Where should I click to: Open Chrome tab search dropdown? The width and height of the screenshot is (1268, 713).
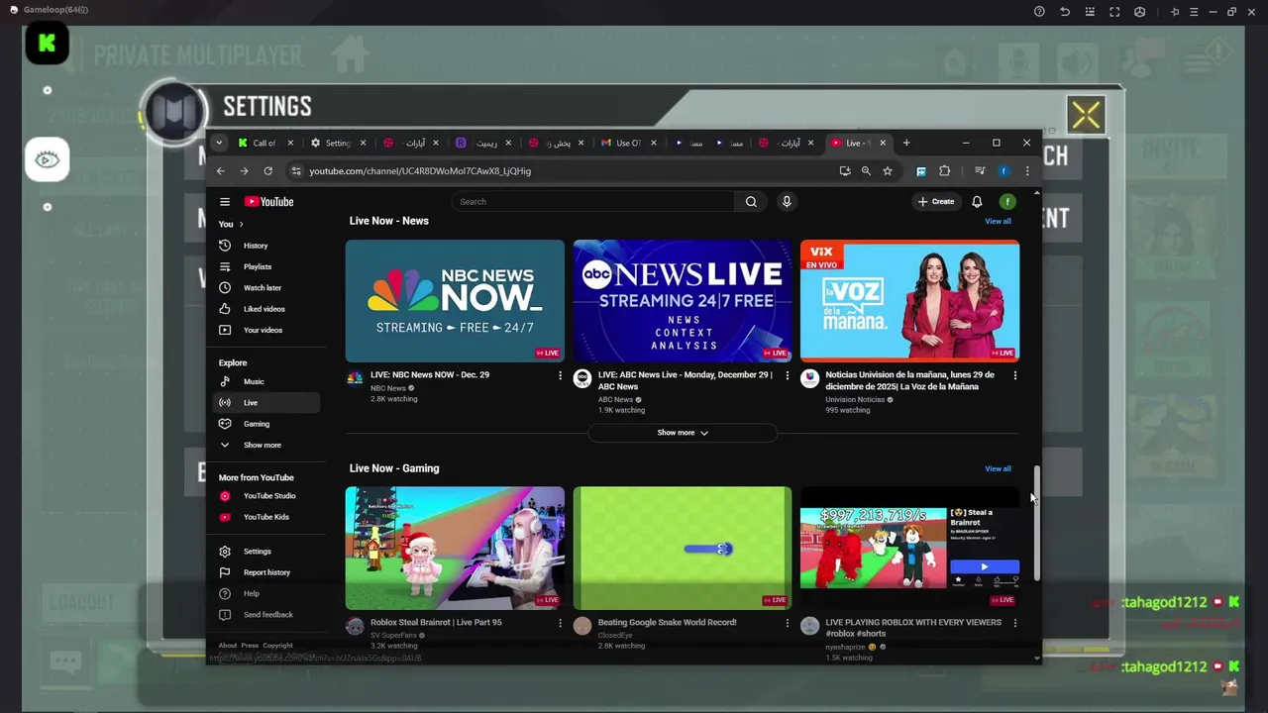219,143
